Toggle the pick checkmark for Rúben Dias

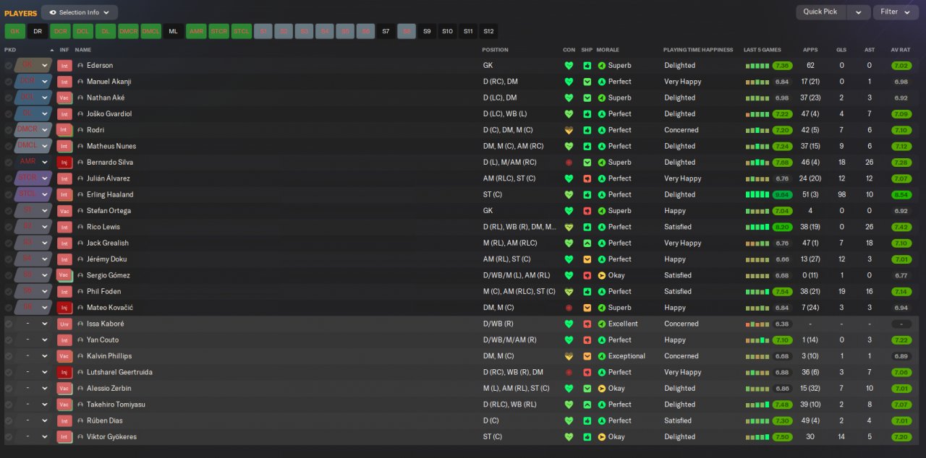click(x=8, y=420)
